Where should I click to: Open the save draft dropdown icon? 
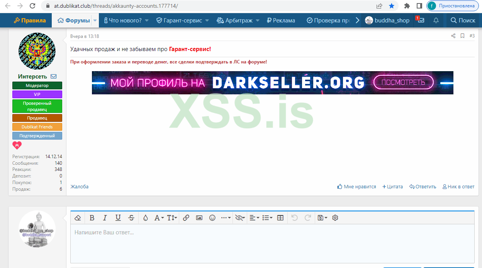click(x=322, y=218)
